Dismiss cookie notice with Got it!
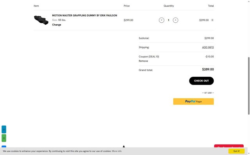This screenshot has width=250, height=155. click(x=236, y=151)
